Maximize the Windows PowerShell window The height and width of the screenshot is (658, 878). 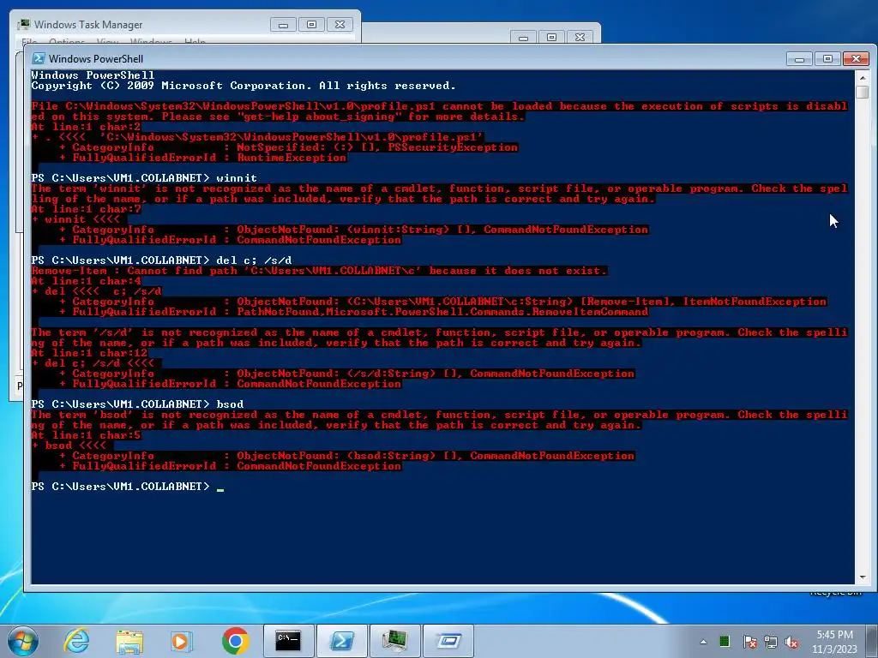pos(827,58)
